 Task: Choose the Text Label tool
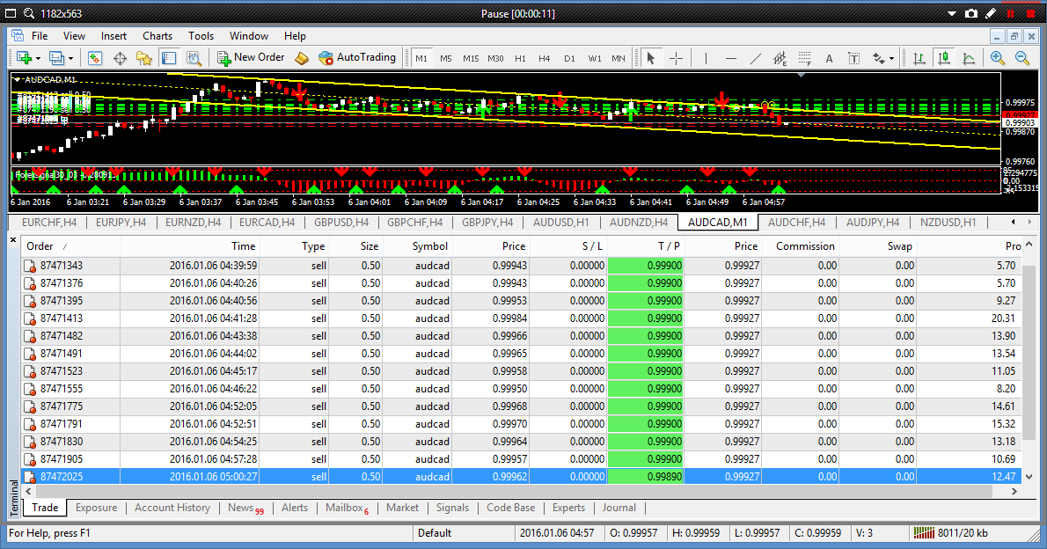point(854,58)
